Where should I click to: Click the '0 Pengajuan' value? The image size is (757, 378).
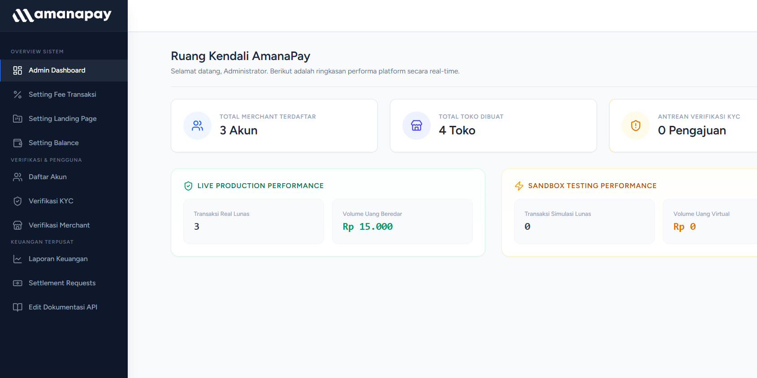tap(692, 130)
